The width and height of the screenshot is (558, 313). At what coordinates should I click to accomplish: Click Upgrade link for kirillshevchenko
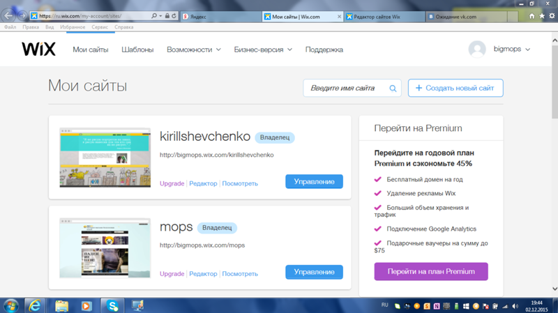(x=172, y=183)
